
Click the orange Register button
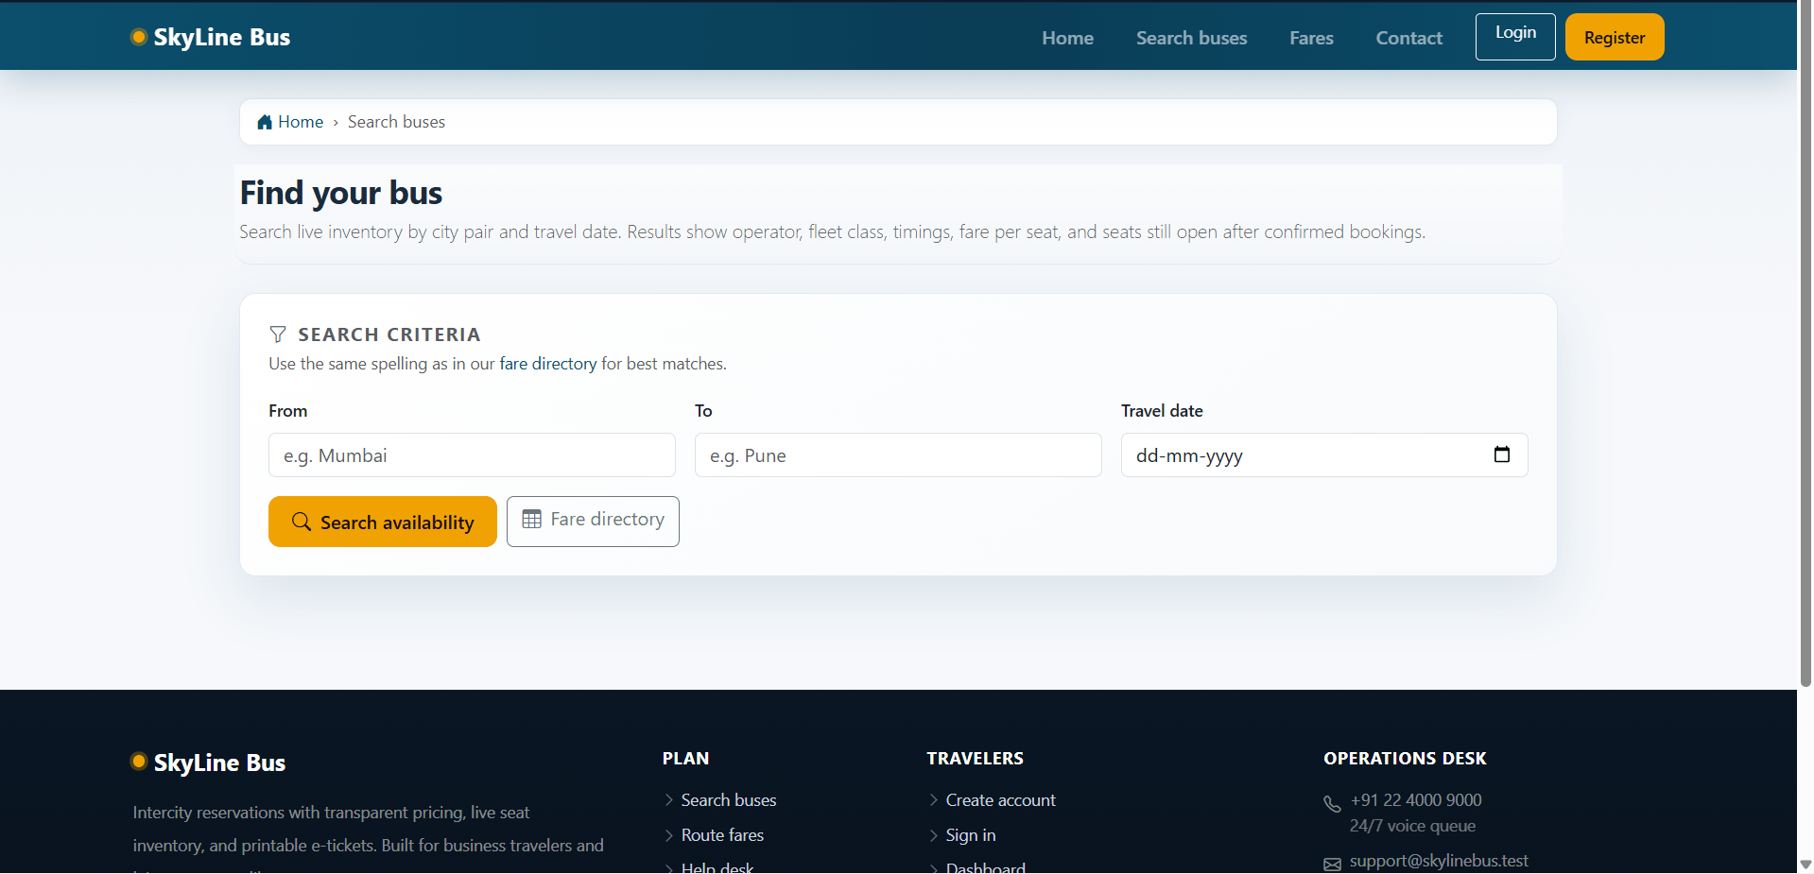tap(1615, 37)
